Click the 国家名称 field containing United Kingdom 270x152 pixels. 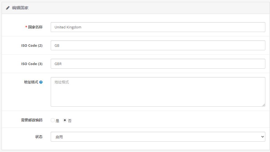(x=158, y=27)
